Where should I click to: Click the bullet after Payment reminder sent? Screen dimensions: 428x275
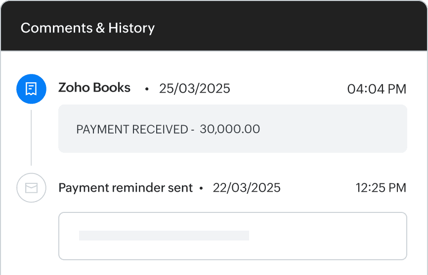pyautogui.click(x=201, y=188)
